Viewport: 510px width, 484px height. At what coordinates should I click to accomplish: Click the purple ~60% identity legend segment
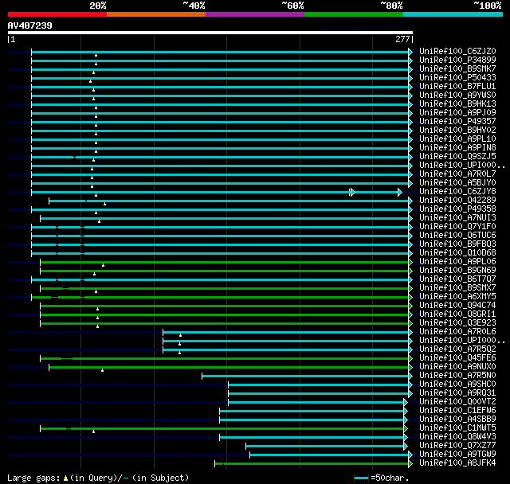pos(255,14)
